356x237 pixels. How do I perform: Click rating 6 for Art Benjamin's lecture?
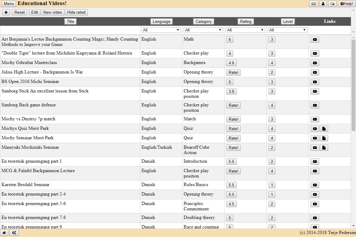[x=230, y=40]
